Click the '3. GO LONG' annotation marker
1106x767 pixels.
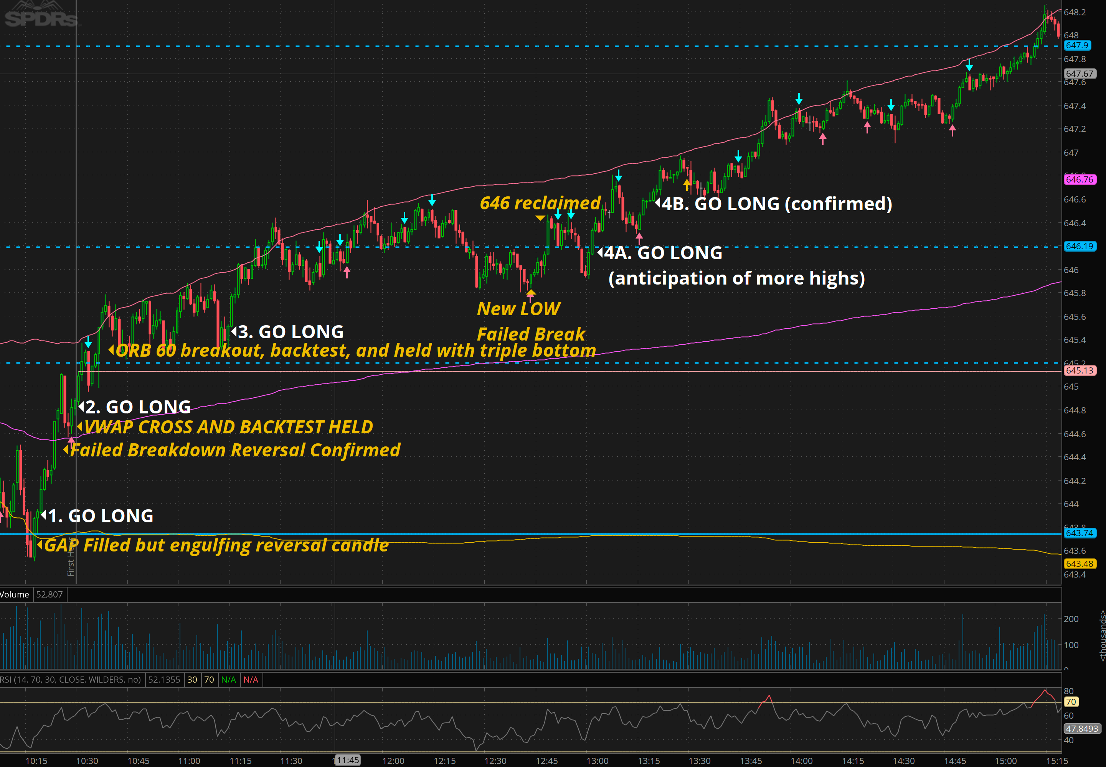point(234,331)
